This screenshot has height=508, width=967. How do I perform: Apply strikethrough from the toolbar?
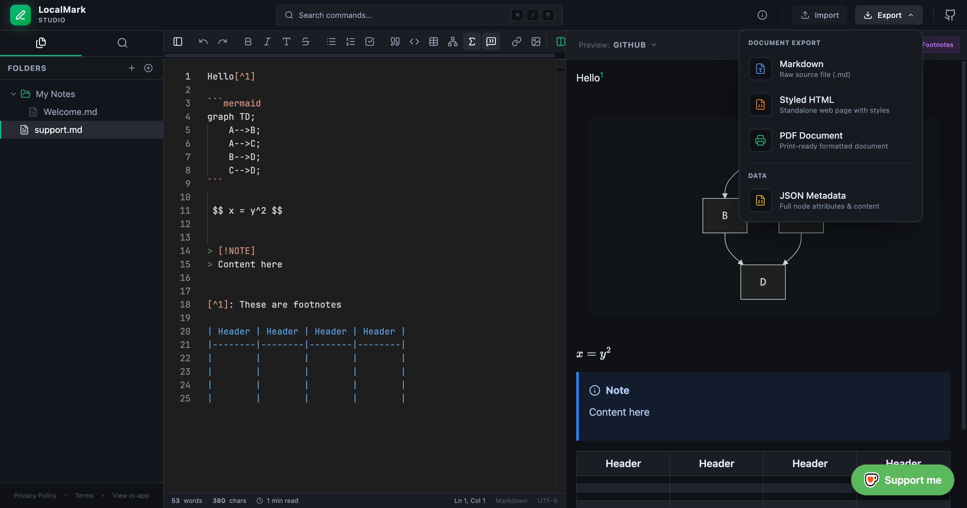[x=306, y=42]
